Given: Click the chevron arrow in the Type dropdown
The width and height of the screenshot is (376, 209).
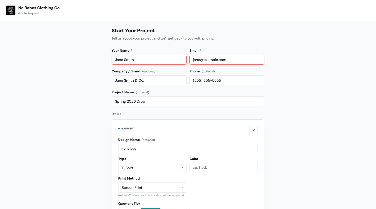Looking at the screenshot, I should 182,168.
